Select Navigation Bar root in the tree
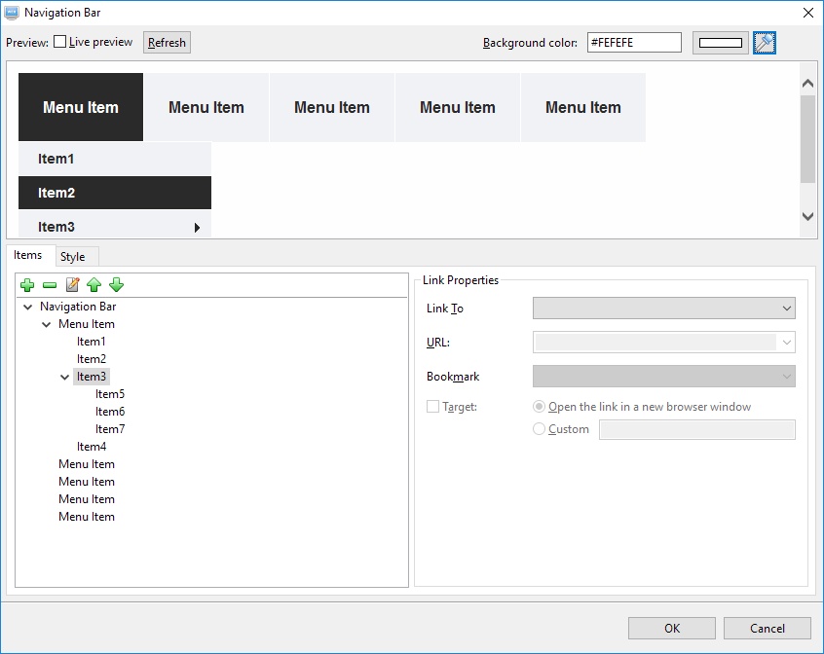This screenshot has width=824, height=654. [78, 307]
